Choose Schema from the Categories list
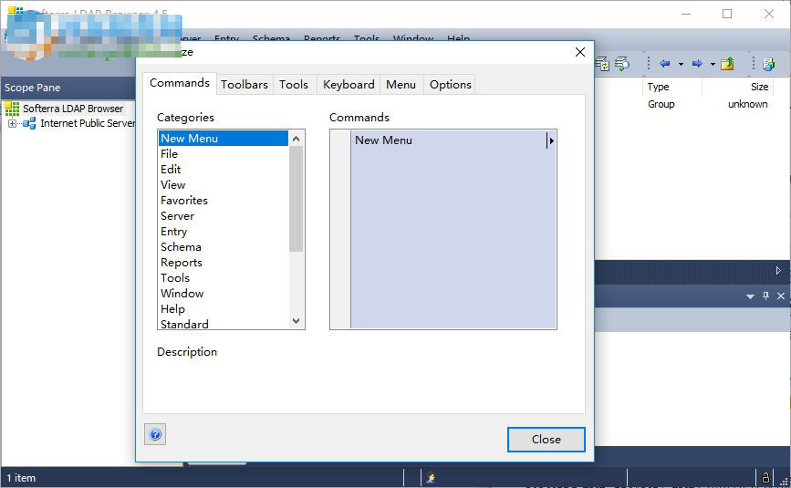 tap(181, 247)
